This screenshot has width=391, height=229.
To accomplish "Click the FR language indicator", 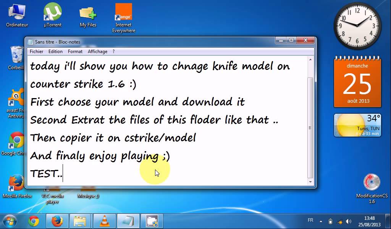I will coord(310,220).
